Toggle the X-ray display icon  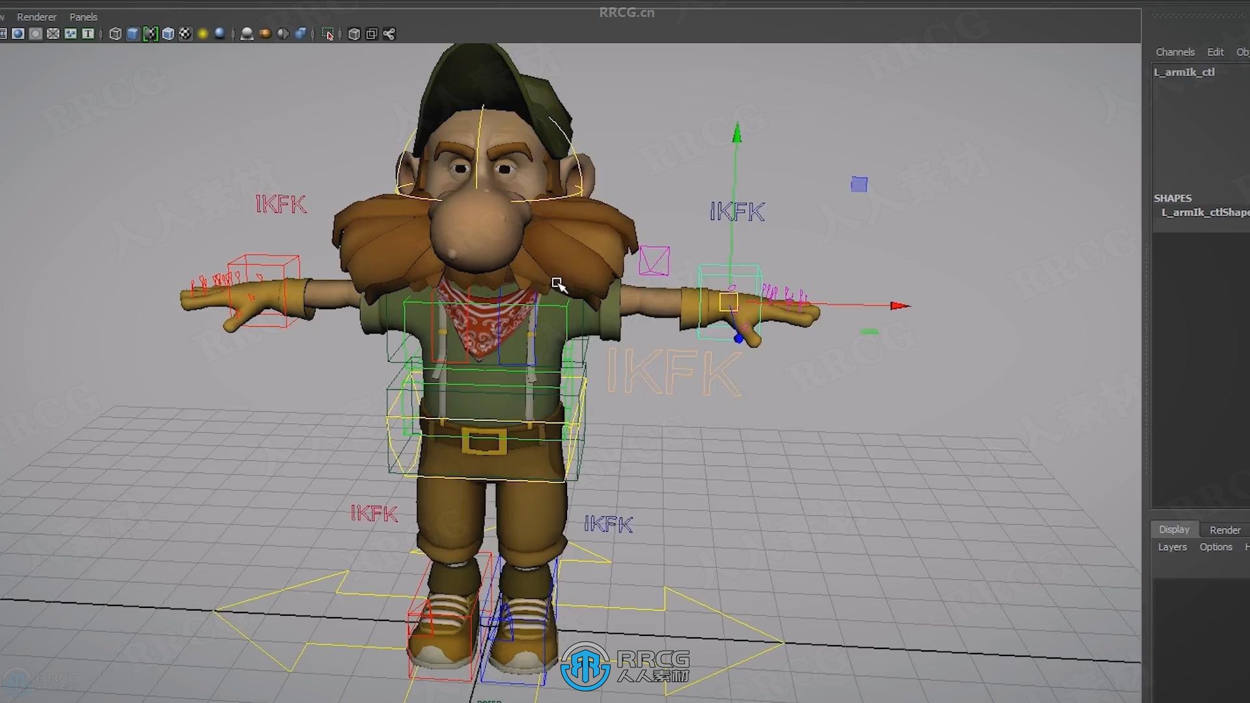[x=354, y=34]
